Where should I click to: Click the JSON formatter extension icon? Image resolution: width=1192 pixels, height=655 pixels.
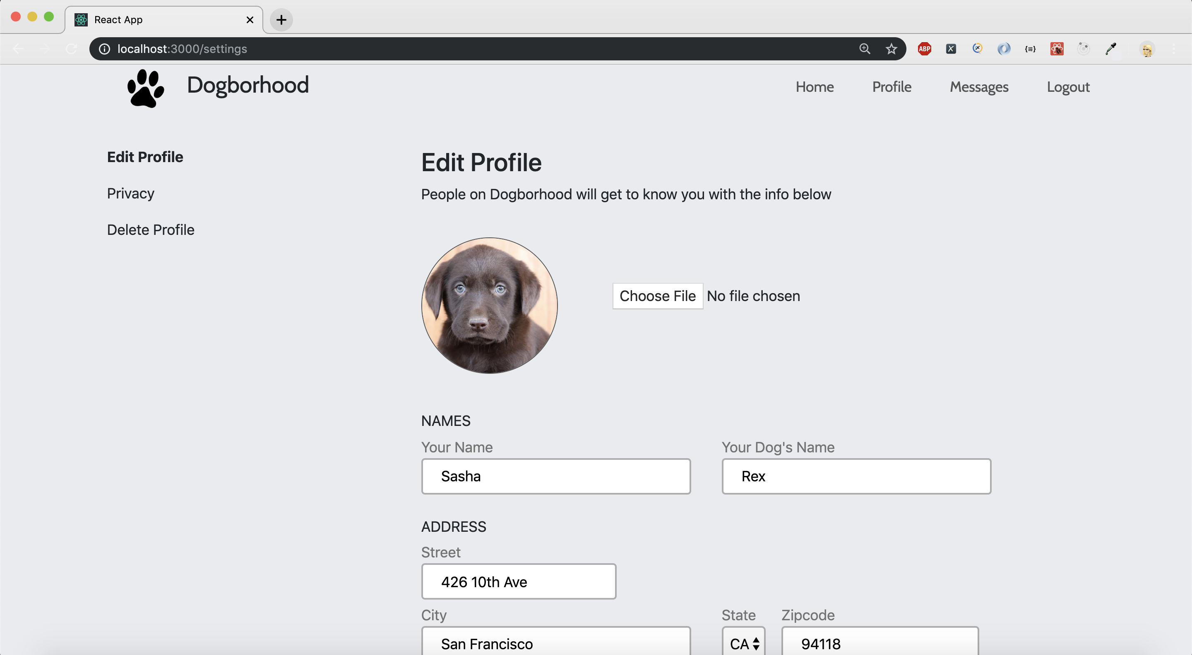(1030, 48)
